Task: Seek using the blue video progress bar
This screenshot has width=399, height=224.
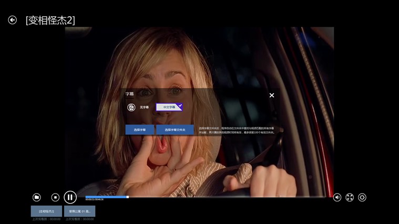Action: 105,197
